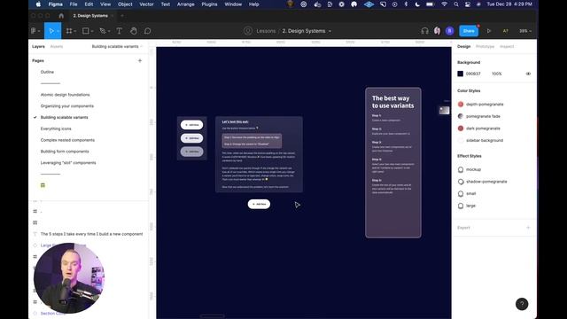This screenshot has height=319, width=567.
Task: Select the Hand tool
Action: coord(134,31)
